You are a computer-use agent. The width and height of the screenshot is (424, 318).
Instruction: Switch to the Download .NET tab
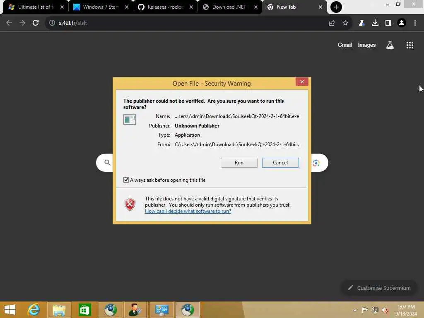(x=230, y=7)
